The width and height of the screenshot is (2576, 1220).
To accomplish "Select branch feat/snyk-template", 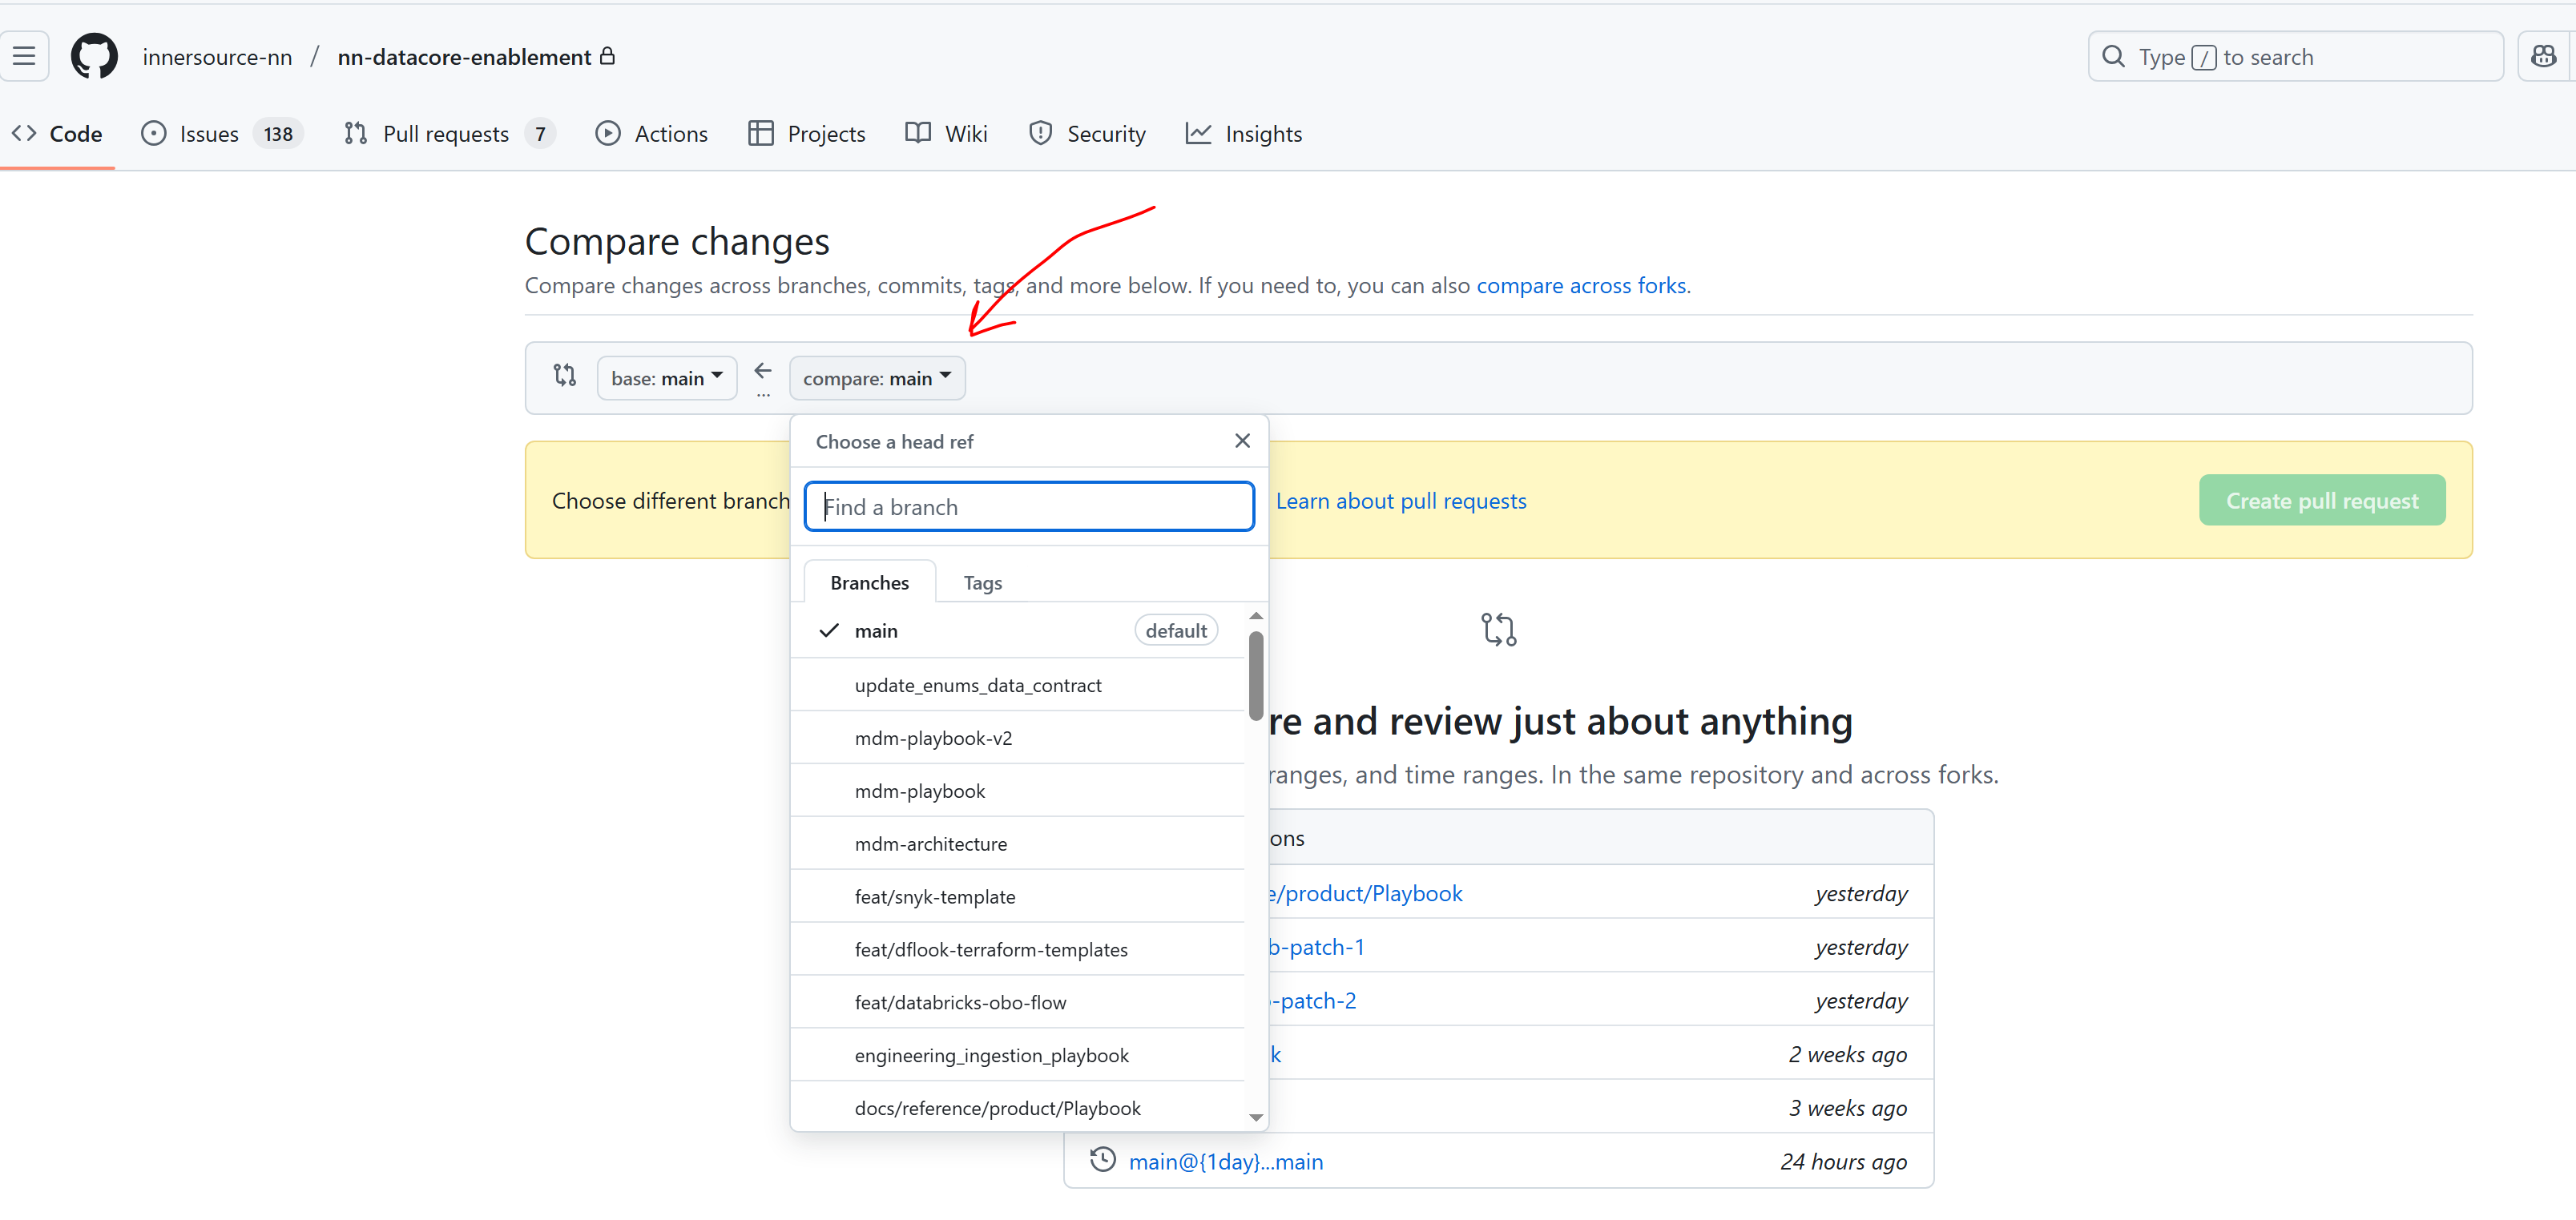I will point(1017,897).
